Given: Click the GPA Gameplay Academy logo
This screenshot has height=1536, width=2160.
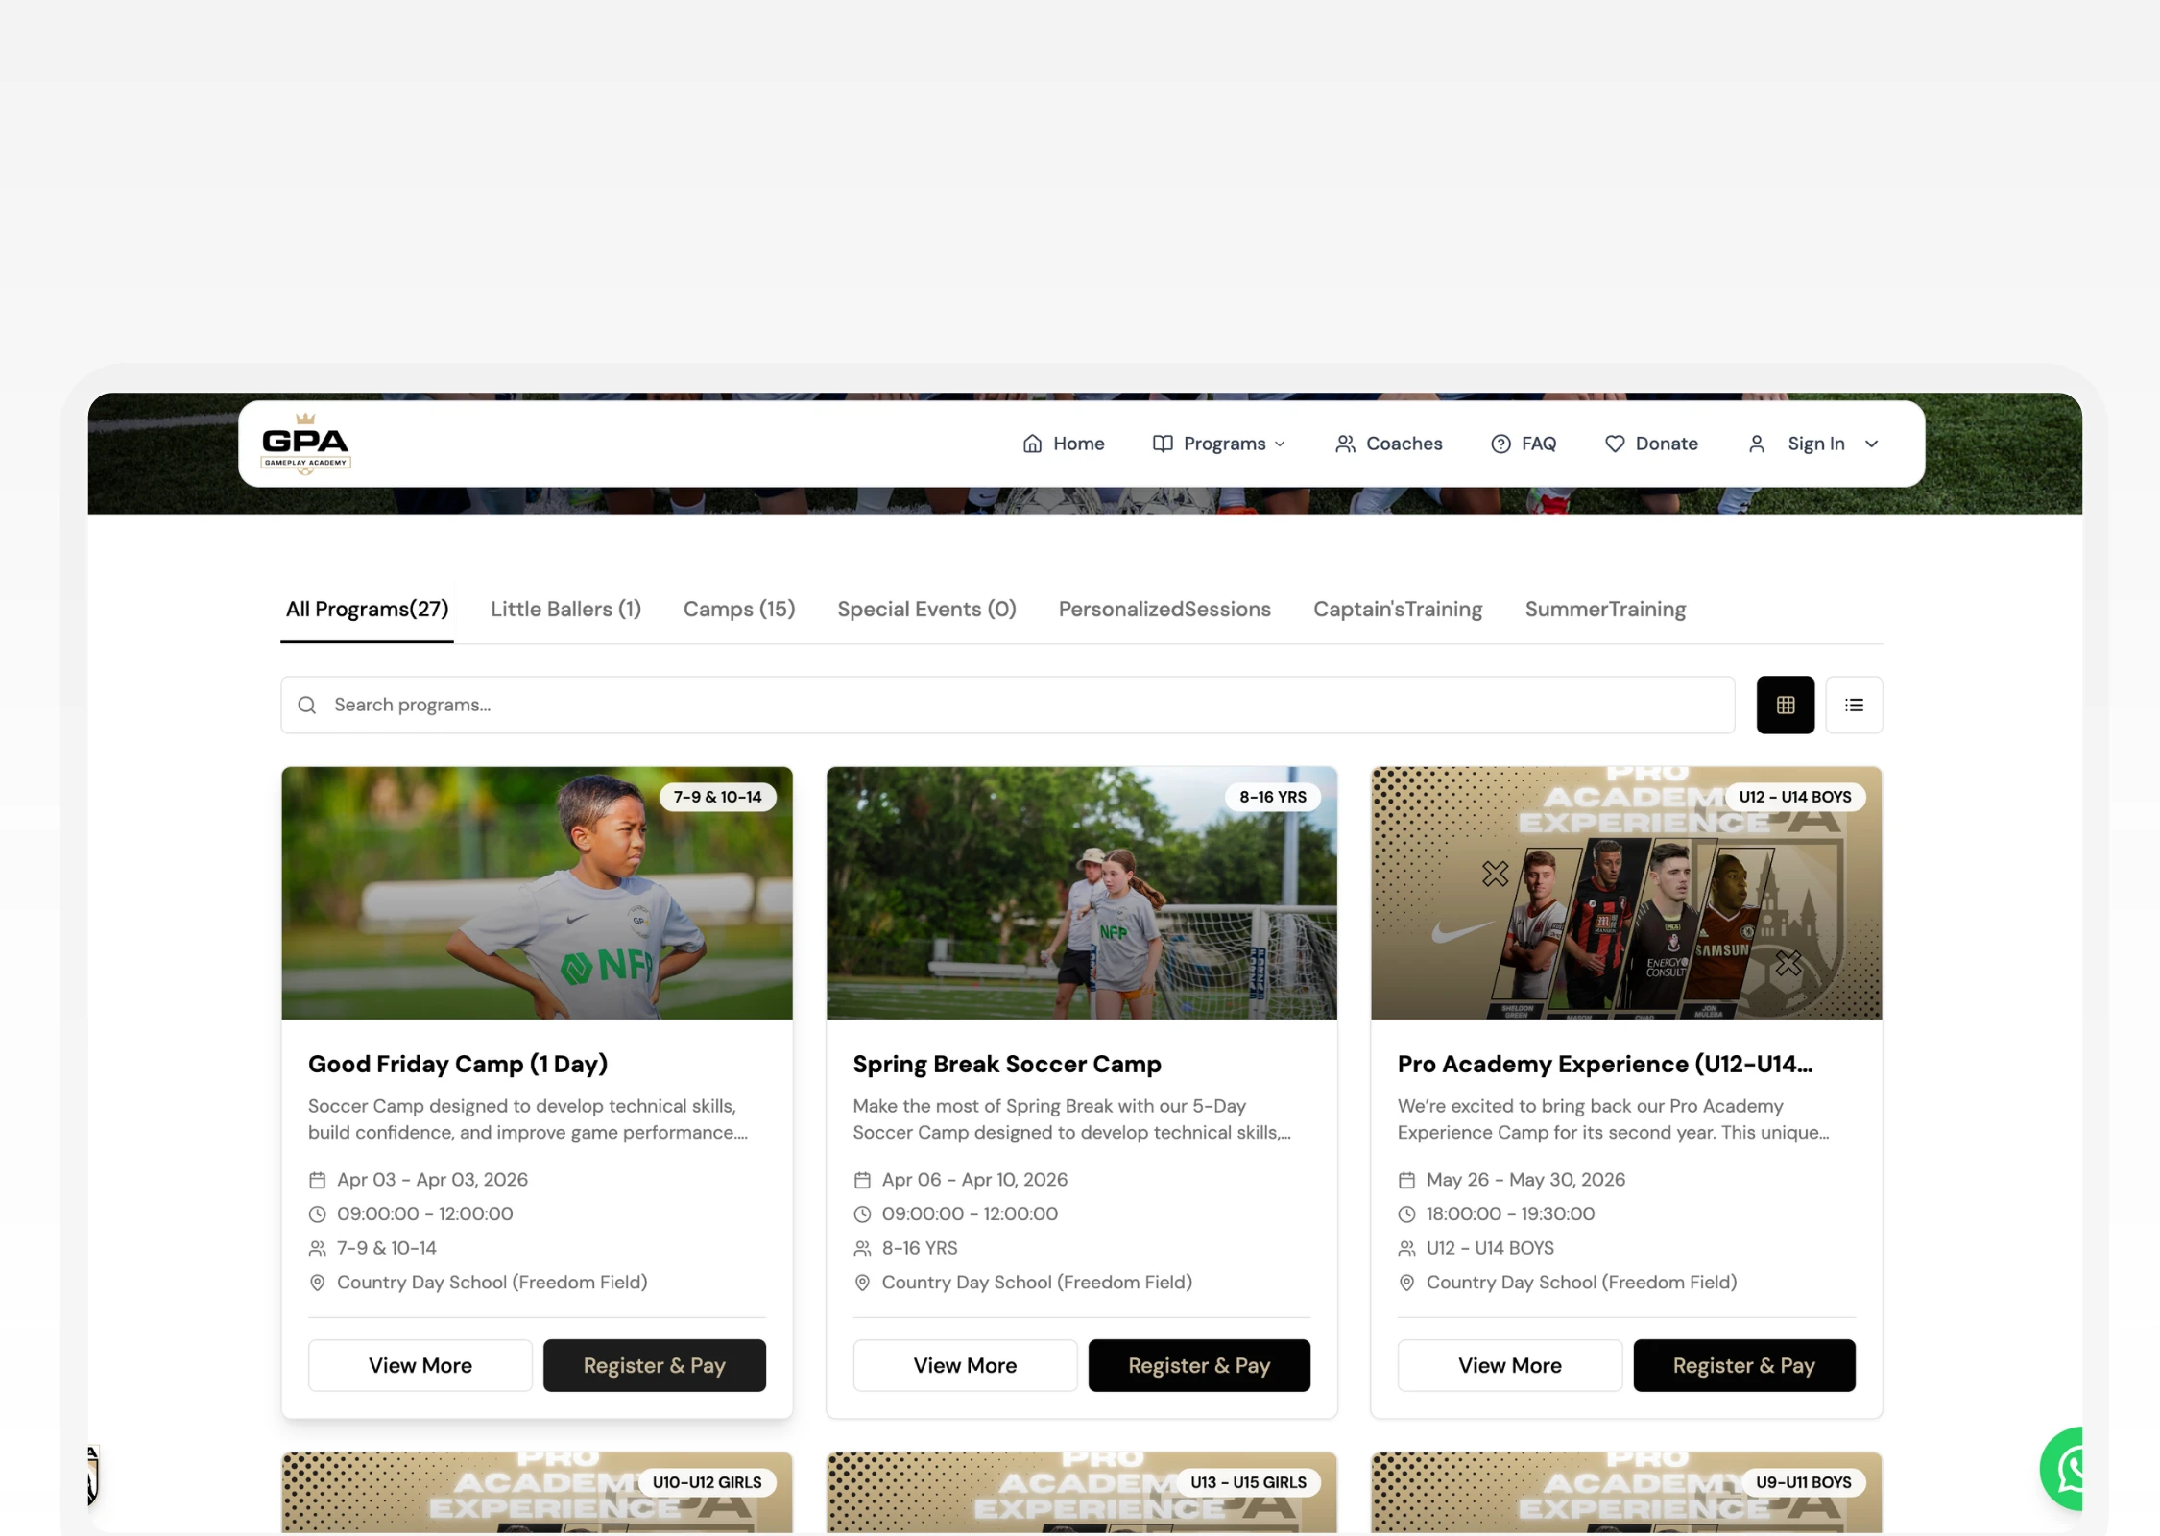Looking at the screenshot, I should click(305, 444).
